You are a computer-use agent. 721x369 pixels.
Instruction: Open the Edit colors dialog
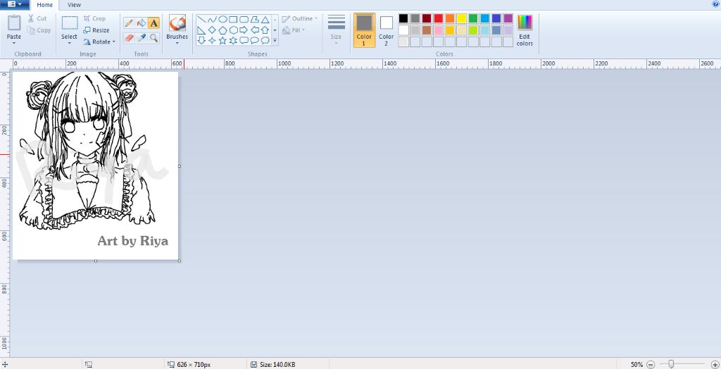[525, 30]
